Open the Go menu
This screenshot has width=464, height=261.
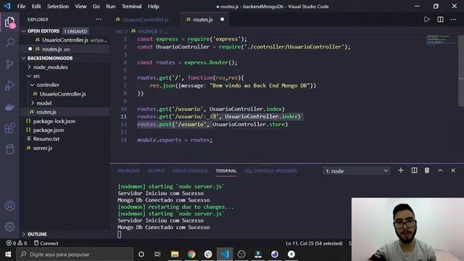(x=96, y=7)
